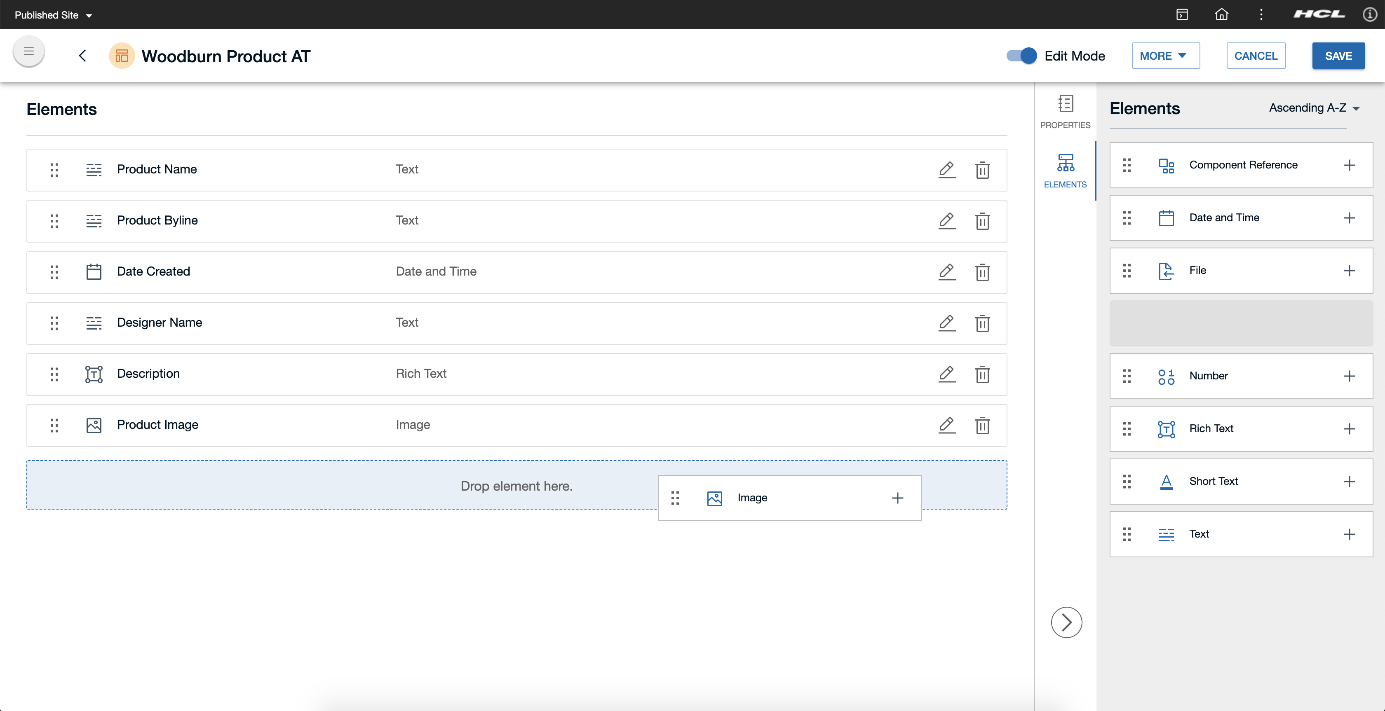Click plus on the dragged Image card
The width and height of the screenshot is (1385, 711).
[x=897, y=498]
